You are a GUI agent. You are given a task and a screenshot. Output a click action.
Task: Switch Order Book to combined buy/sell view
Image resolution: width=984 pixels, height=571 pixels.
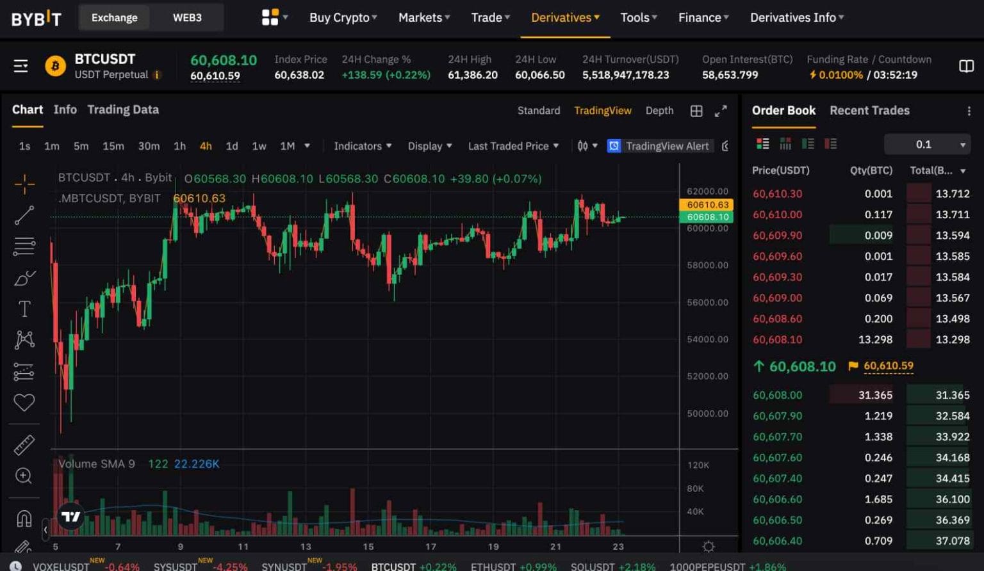(762, 144)
